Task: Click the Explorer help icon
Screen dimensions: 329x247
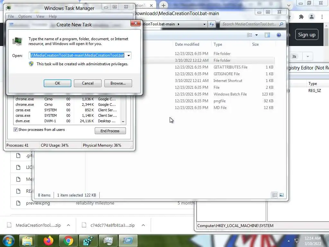Action: coord(279,35)
